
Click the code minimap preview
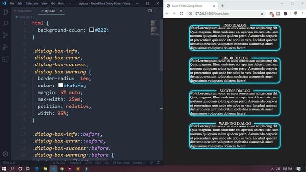(154, 28)
